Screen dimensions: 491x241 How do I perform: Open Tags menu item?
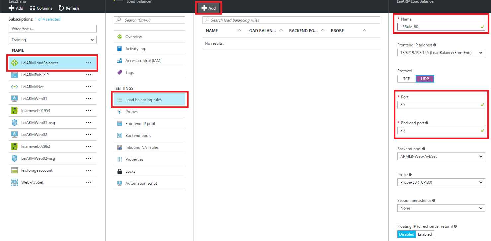[x=149, y=73]
